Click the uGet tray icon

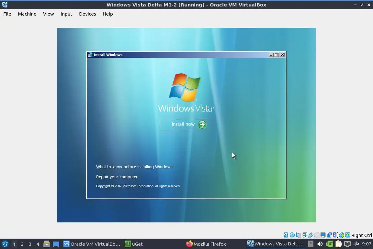coord(330,244)
